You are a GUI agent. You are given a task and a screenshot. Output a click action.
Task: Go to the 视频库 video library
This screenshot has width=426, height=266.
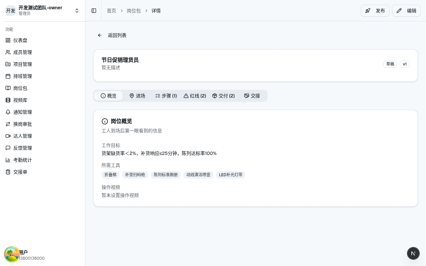pos(20,100)
